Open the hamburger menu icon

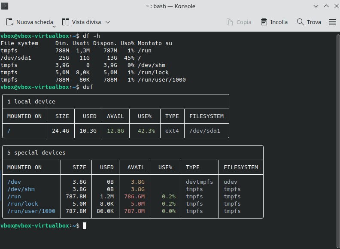(332, 22)
